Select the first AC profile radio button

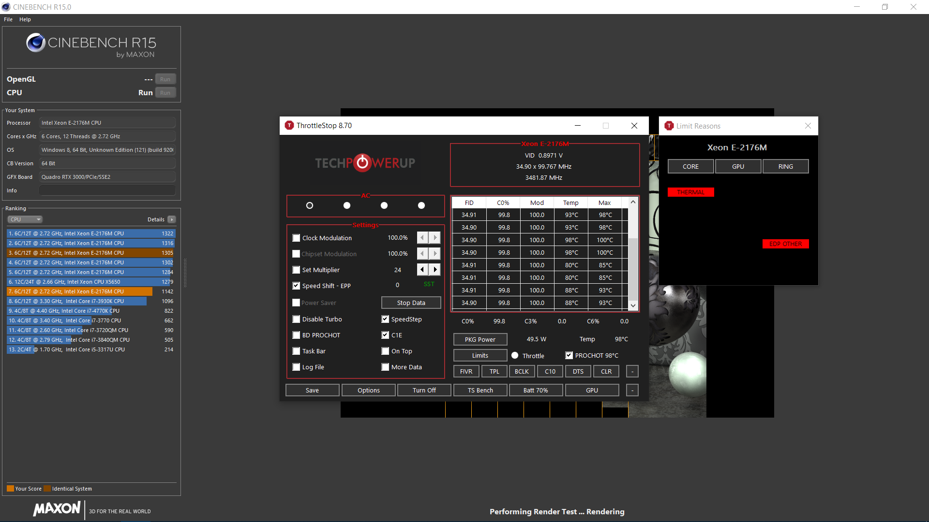[310, 205]
